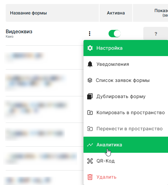Click the move arrow icon for Перенести в пространство
The width and height of the screenshot is (168, 185).
coord(90,129)
